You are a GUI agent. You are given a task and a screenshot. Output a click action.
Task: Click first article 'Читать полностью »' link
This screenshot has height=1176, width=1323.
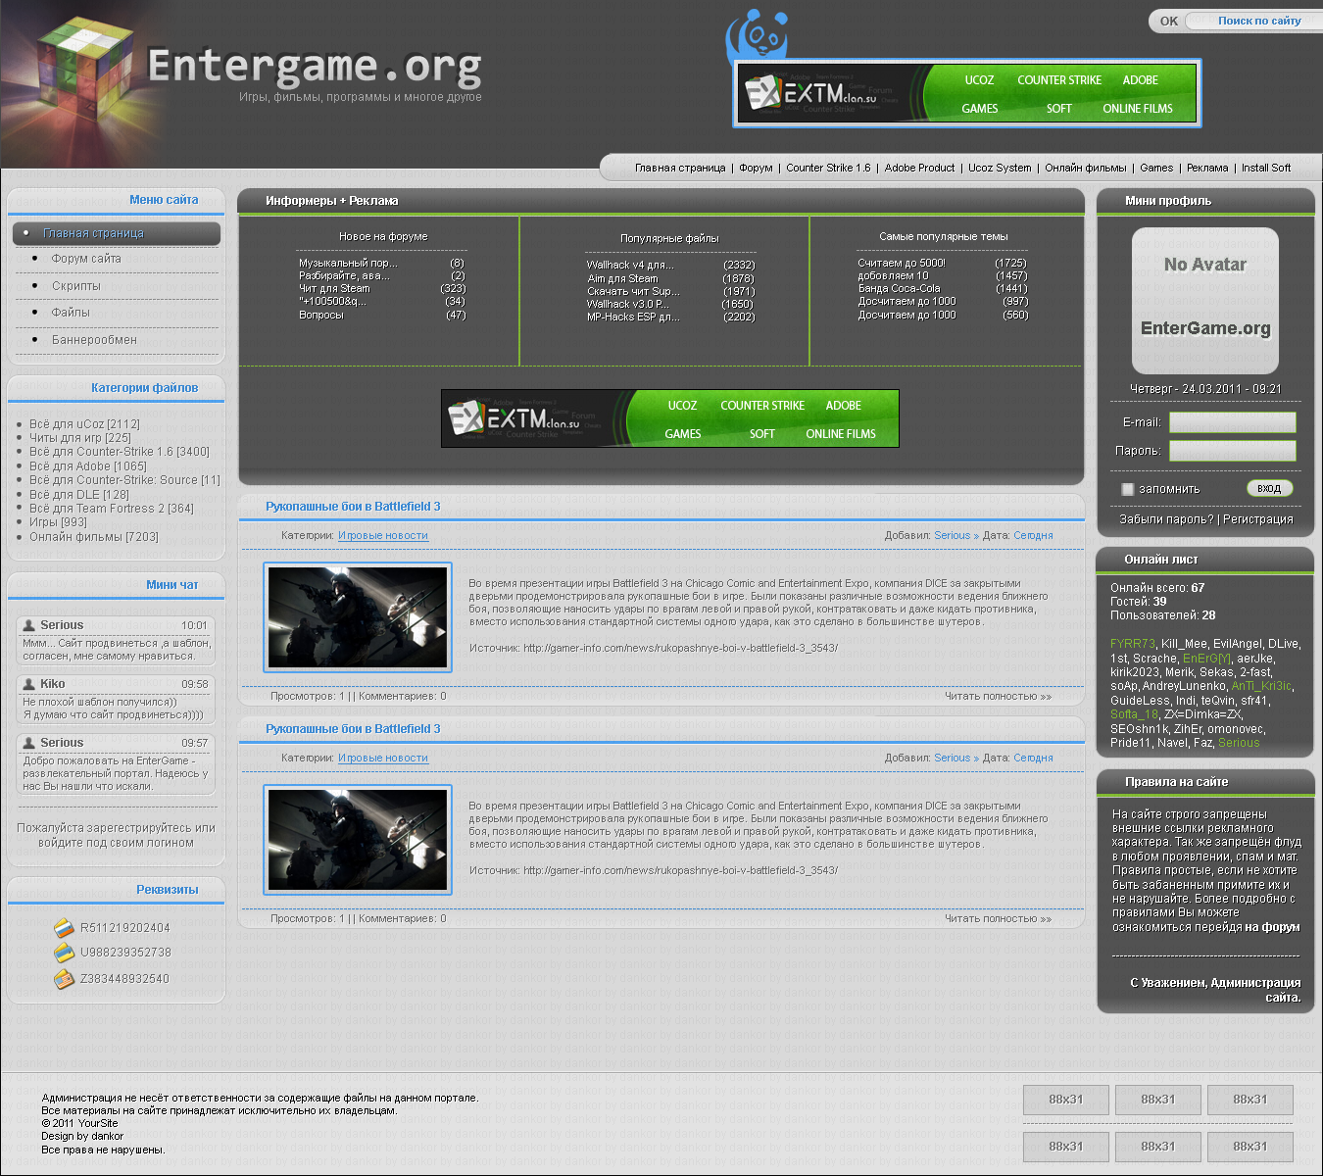998,697
